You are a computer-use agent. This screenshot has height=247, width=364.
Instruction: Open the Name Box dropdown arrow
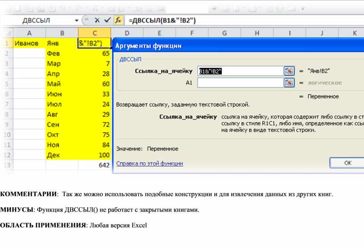(x=77, y=21)
